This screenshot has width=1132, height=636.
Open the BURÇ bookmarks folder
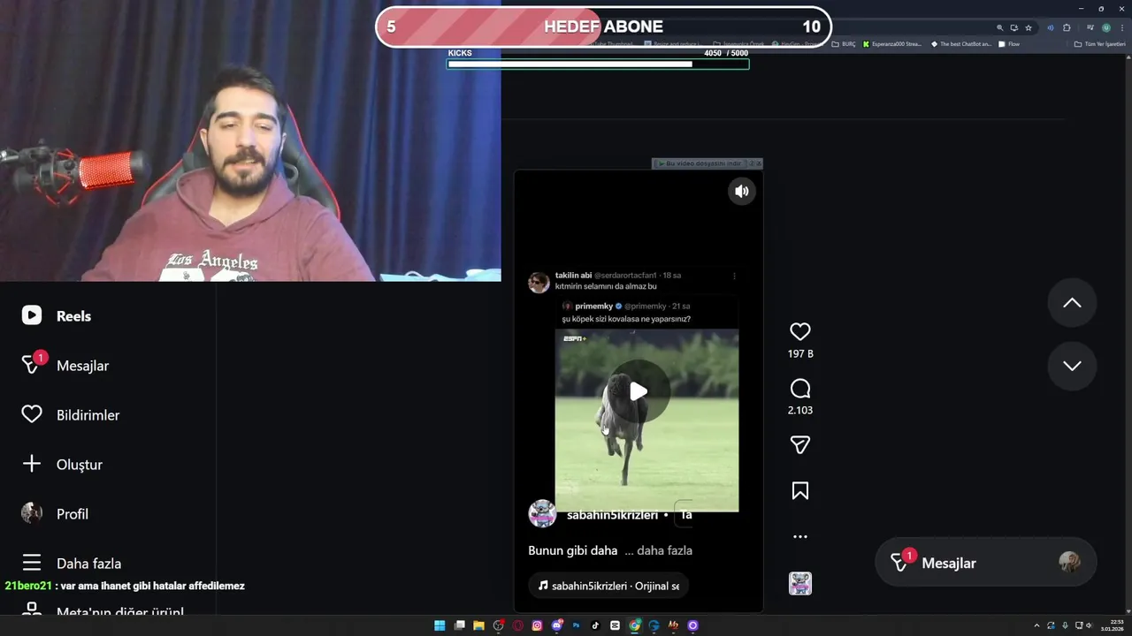(844, 44)
